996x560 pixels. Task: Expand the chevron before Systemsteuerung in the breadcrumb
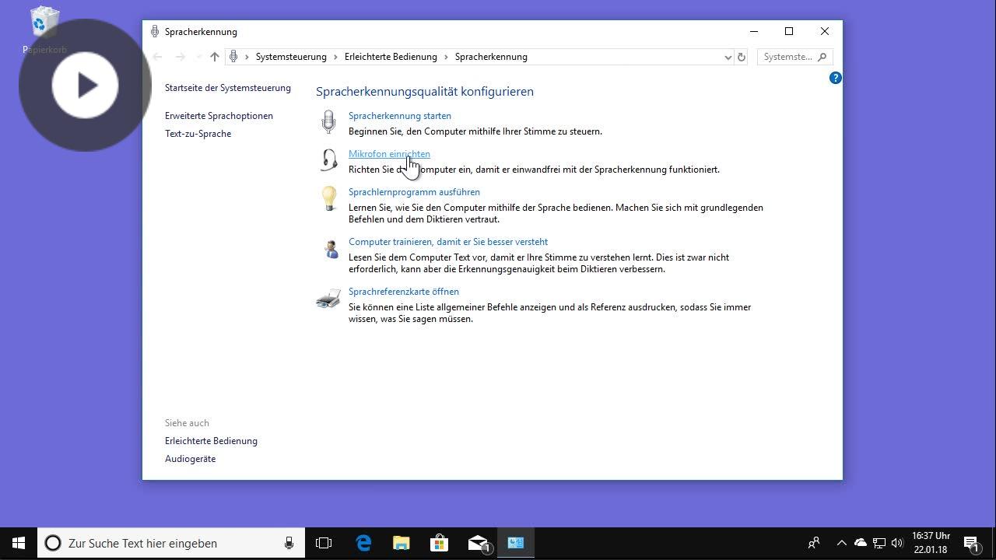[247, 57]
